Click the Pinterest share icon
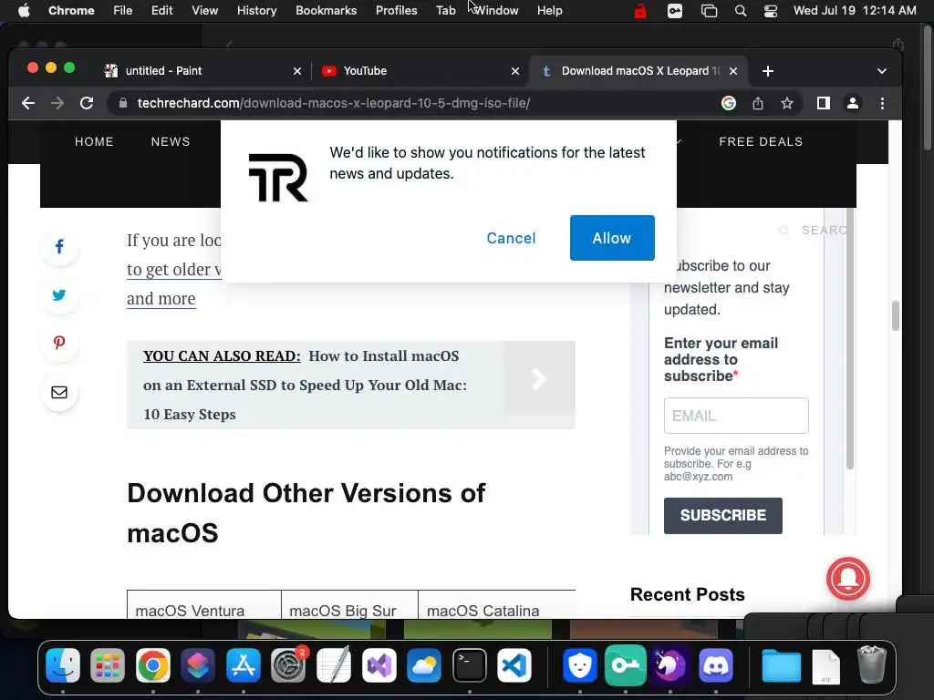 coord(59,343)
